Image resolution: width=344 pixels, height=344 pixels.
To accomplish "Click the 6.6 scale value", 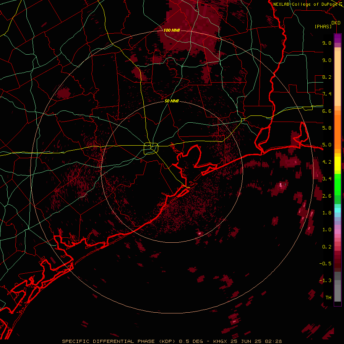I will [x=327, y=111].
